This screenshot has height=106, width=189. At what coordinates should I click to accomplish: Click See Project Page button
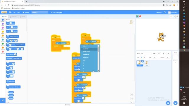(x=56, y=12)
